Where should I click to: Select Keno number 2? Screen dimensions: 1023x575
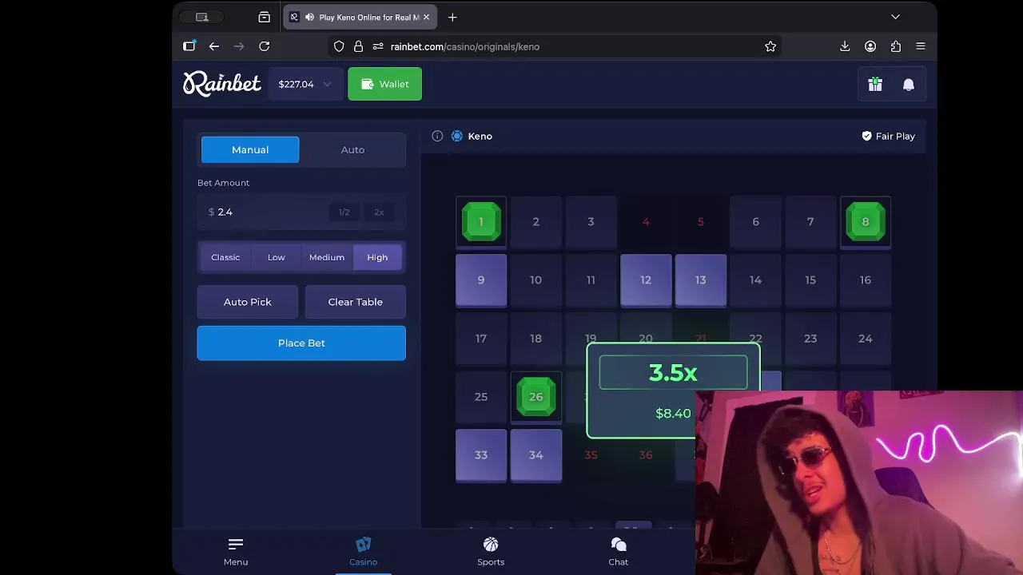pos(536,222)
